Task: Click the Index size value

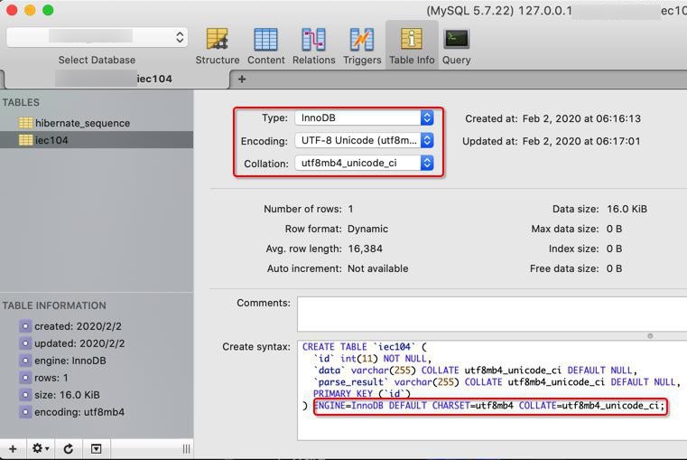Action: coord(614,249)
